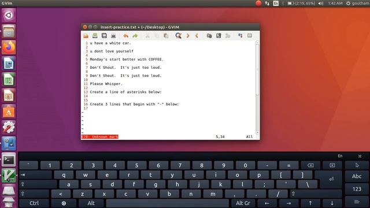The height and width of the screenshot is (208, 370).
Task: Click the pointer icon key on keyboard
Action: tap(357, 165)
